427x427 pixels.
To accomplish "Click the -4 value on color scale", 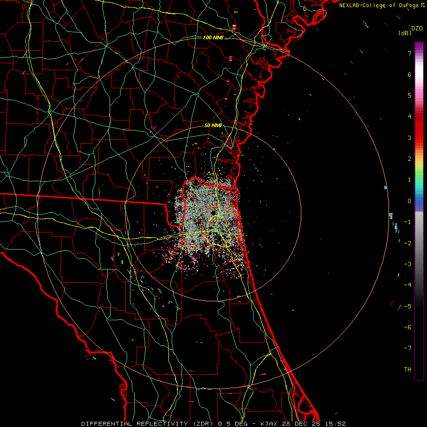I will pos(408,285).
